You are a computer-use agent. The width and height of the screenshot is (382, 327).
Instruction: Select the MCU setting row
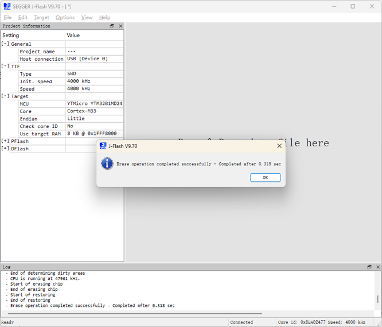[71, 104]
